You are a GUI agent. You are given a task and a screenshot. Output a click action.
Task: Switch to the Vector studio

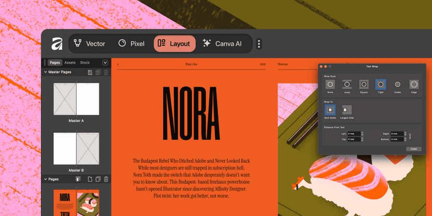[x=89, y=44]
